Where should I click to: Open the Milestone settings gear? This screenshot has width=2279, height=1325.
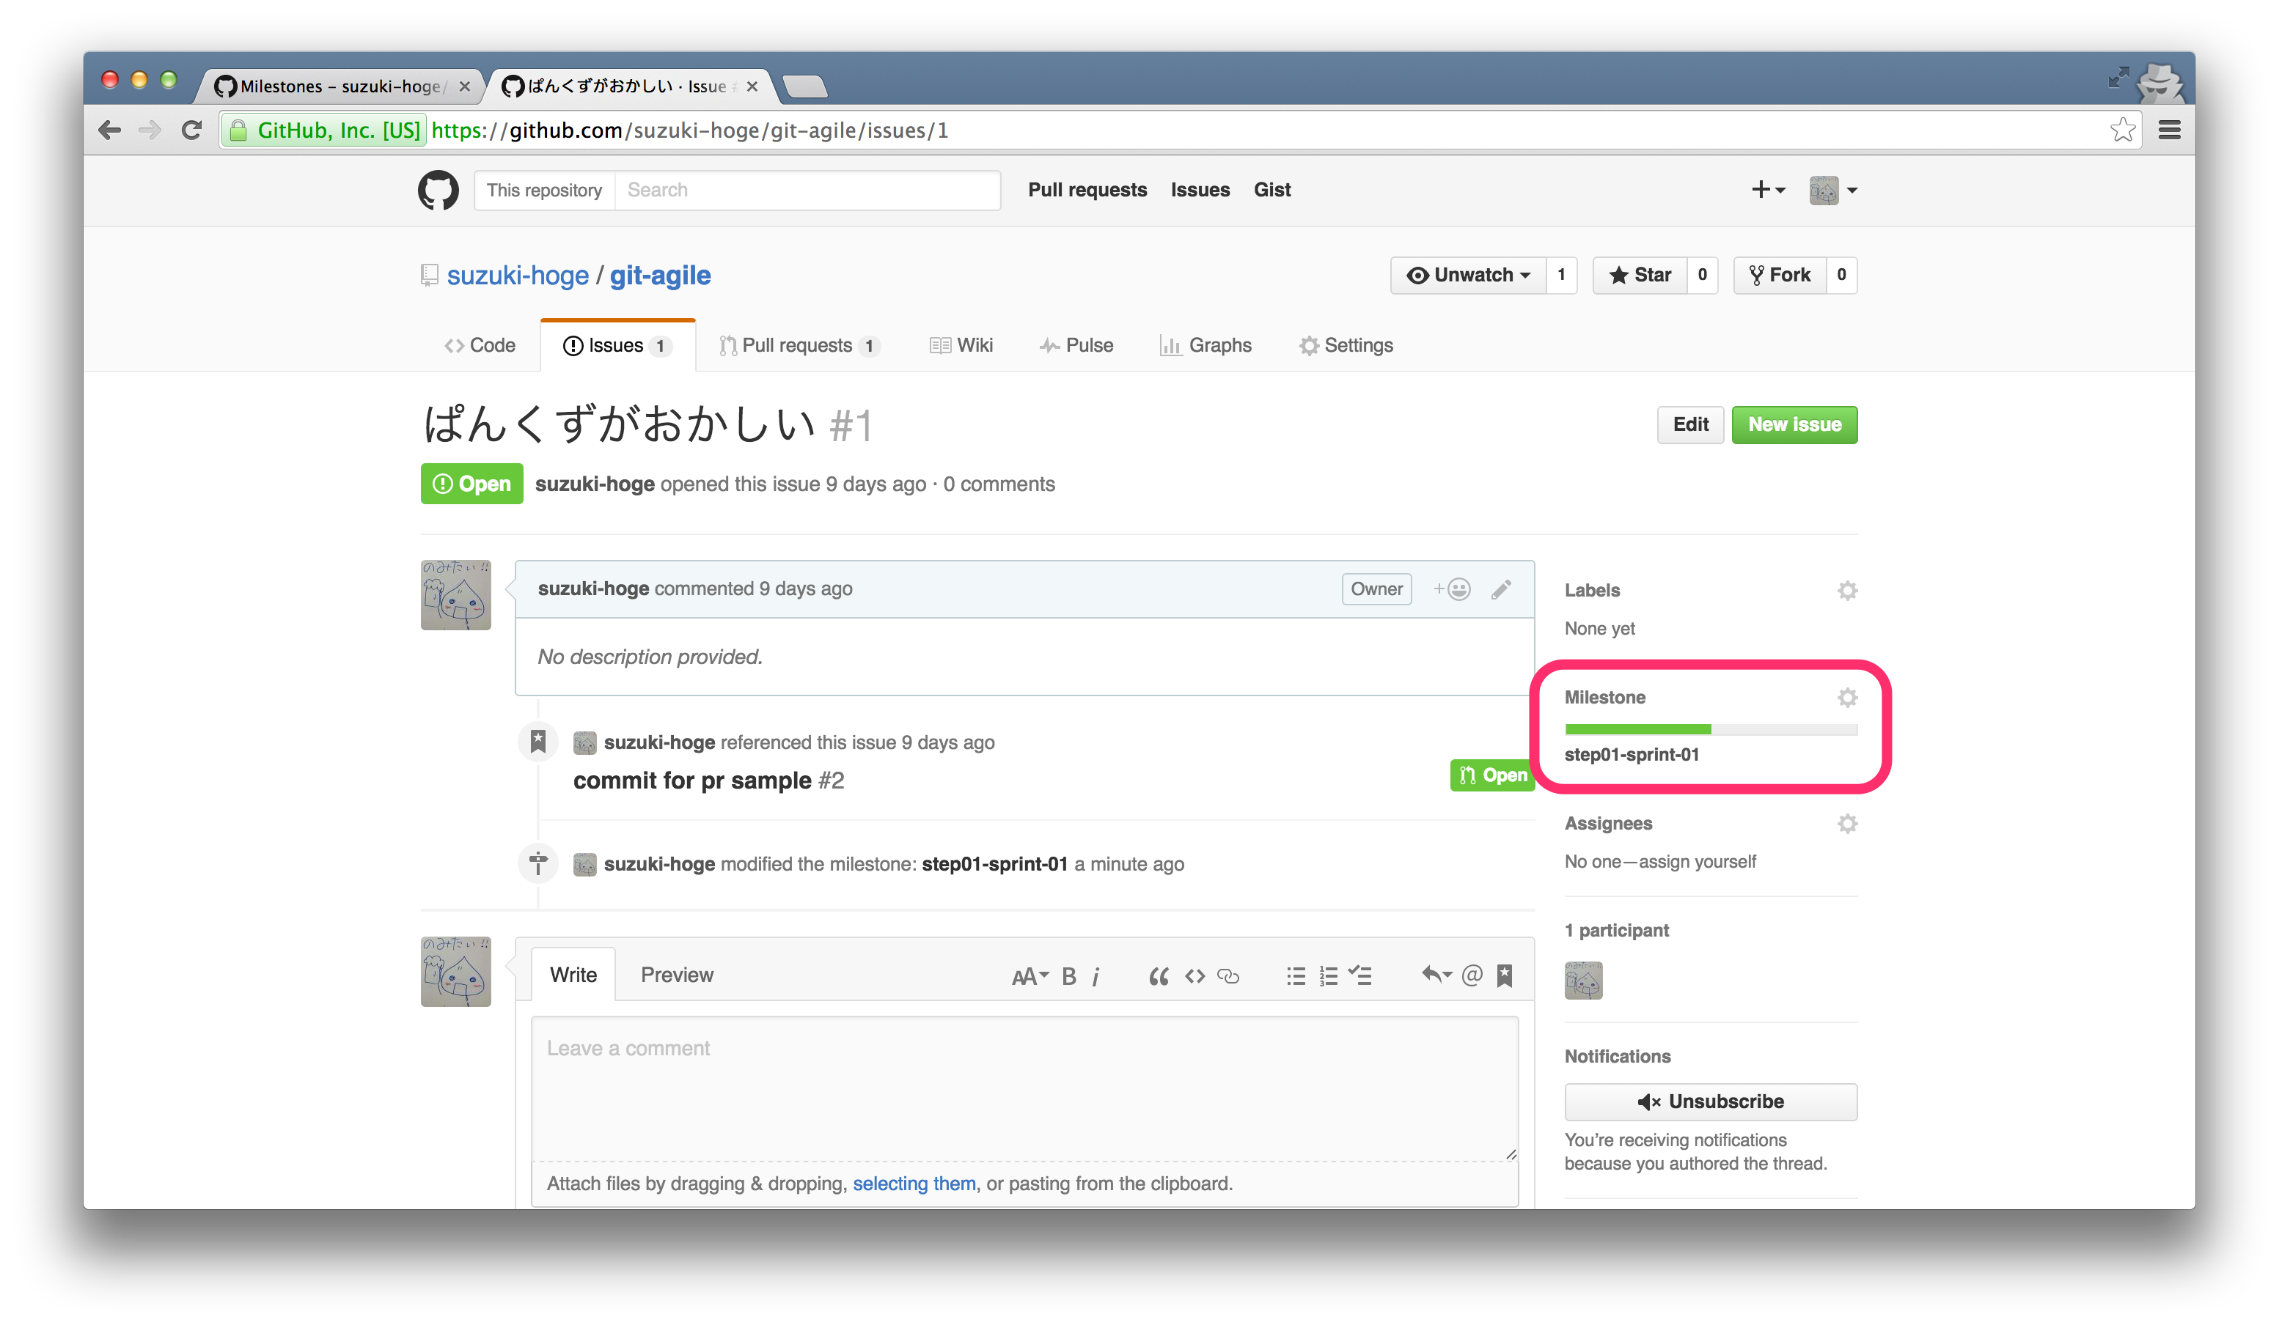coord(1846,698)
